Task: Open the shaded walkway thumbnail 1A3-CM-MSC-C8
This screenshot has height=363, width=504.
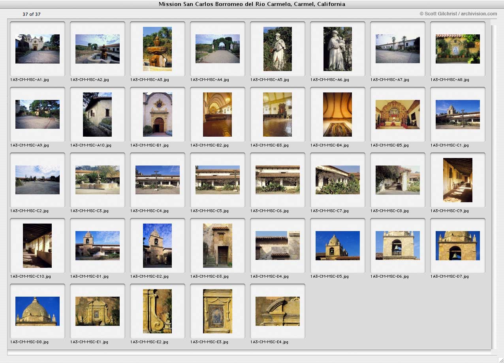Action: click(x=398, y=180)
